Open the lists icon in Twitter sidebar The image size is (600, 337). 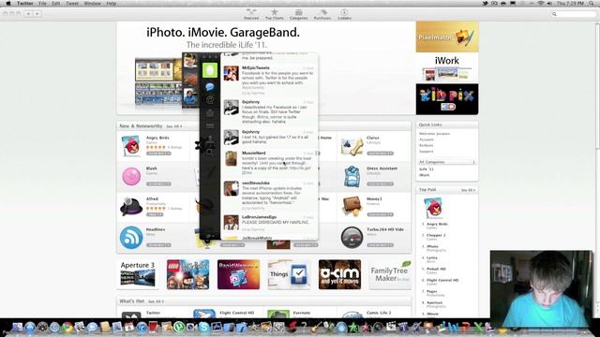210,125
